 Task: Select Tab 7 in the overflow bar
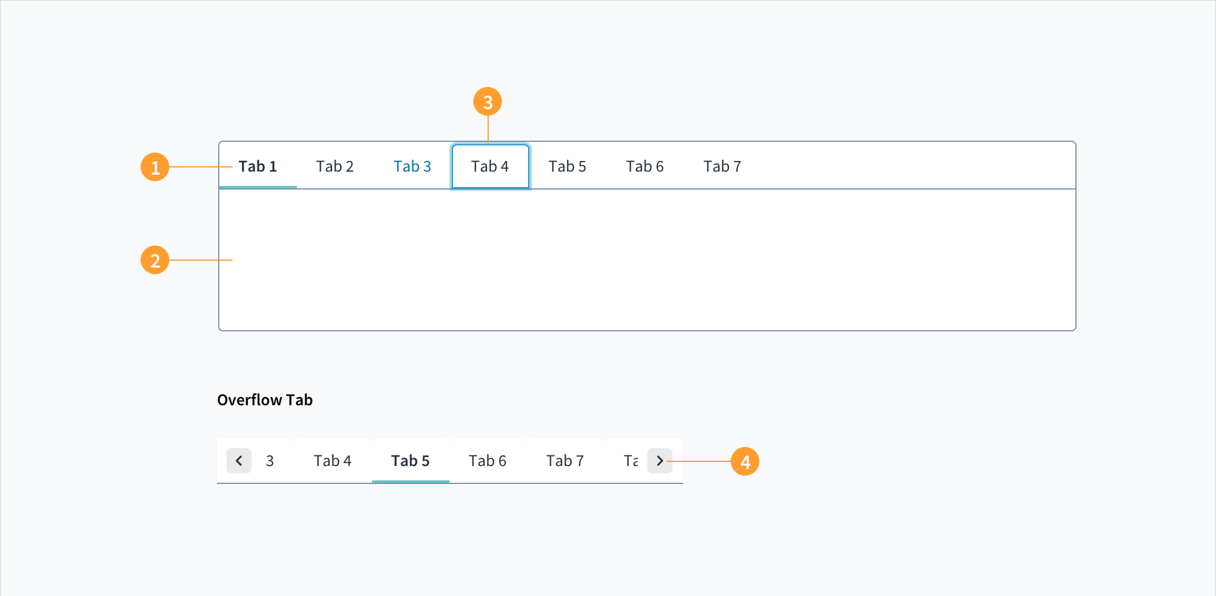(565, 461)
